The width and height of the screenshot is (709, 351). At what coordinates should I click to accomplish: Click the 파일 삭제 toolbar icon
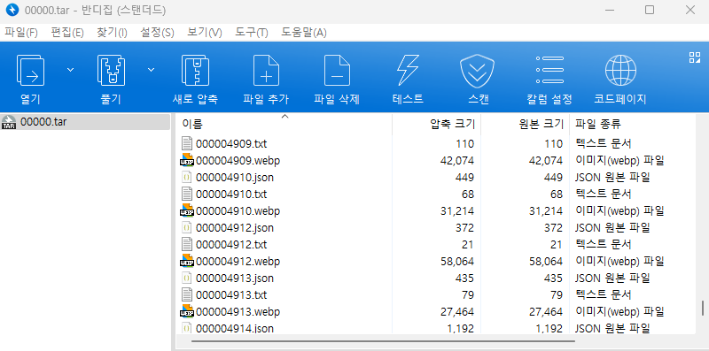click(337, 71)
